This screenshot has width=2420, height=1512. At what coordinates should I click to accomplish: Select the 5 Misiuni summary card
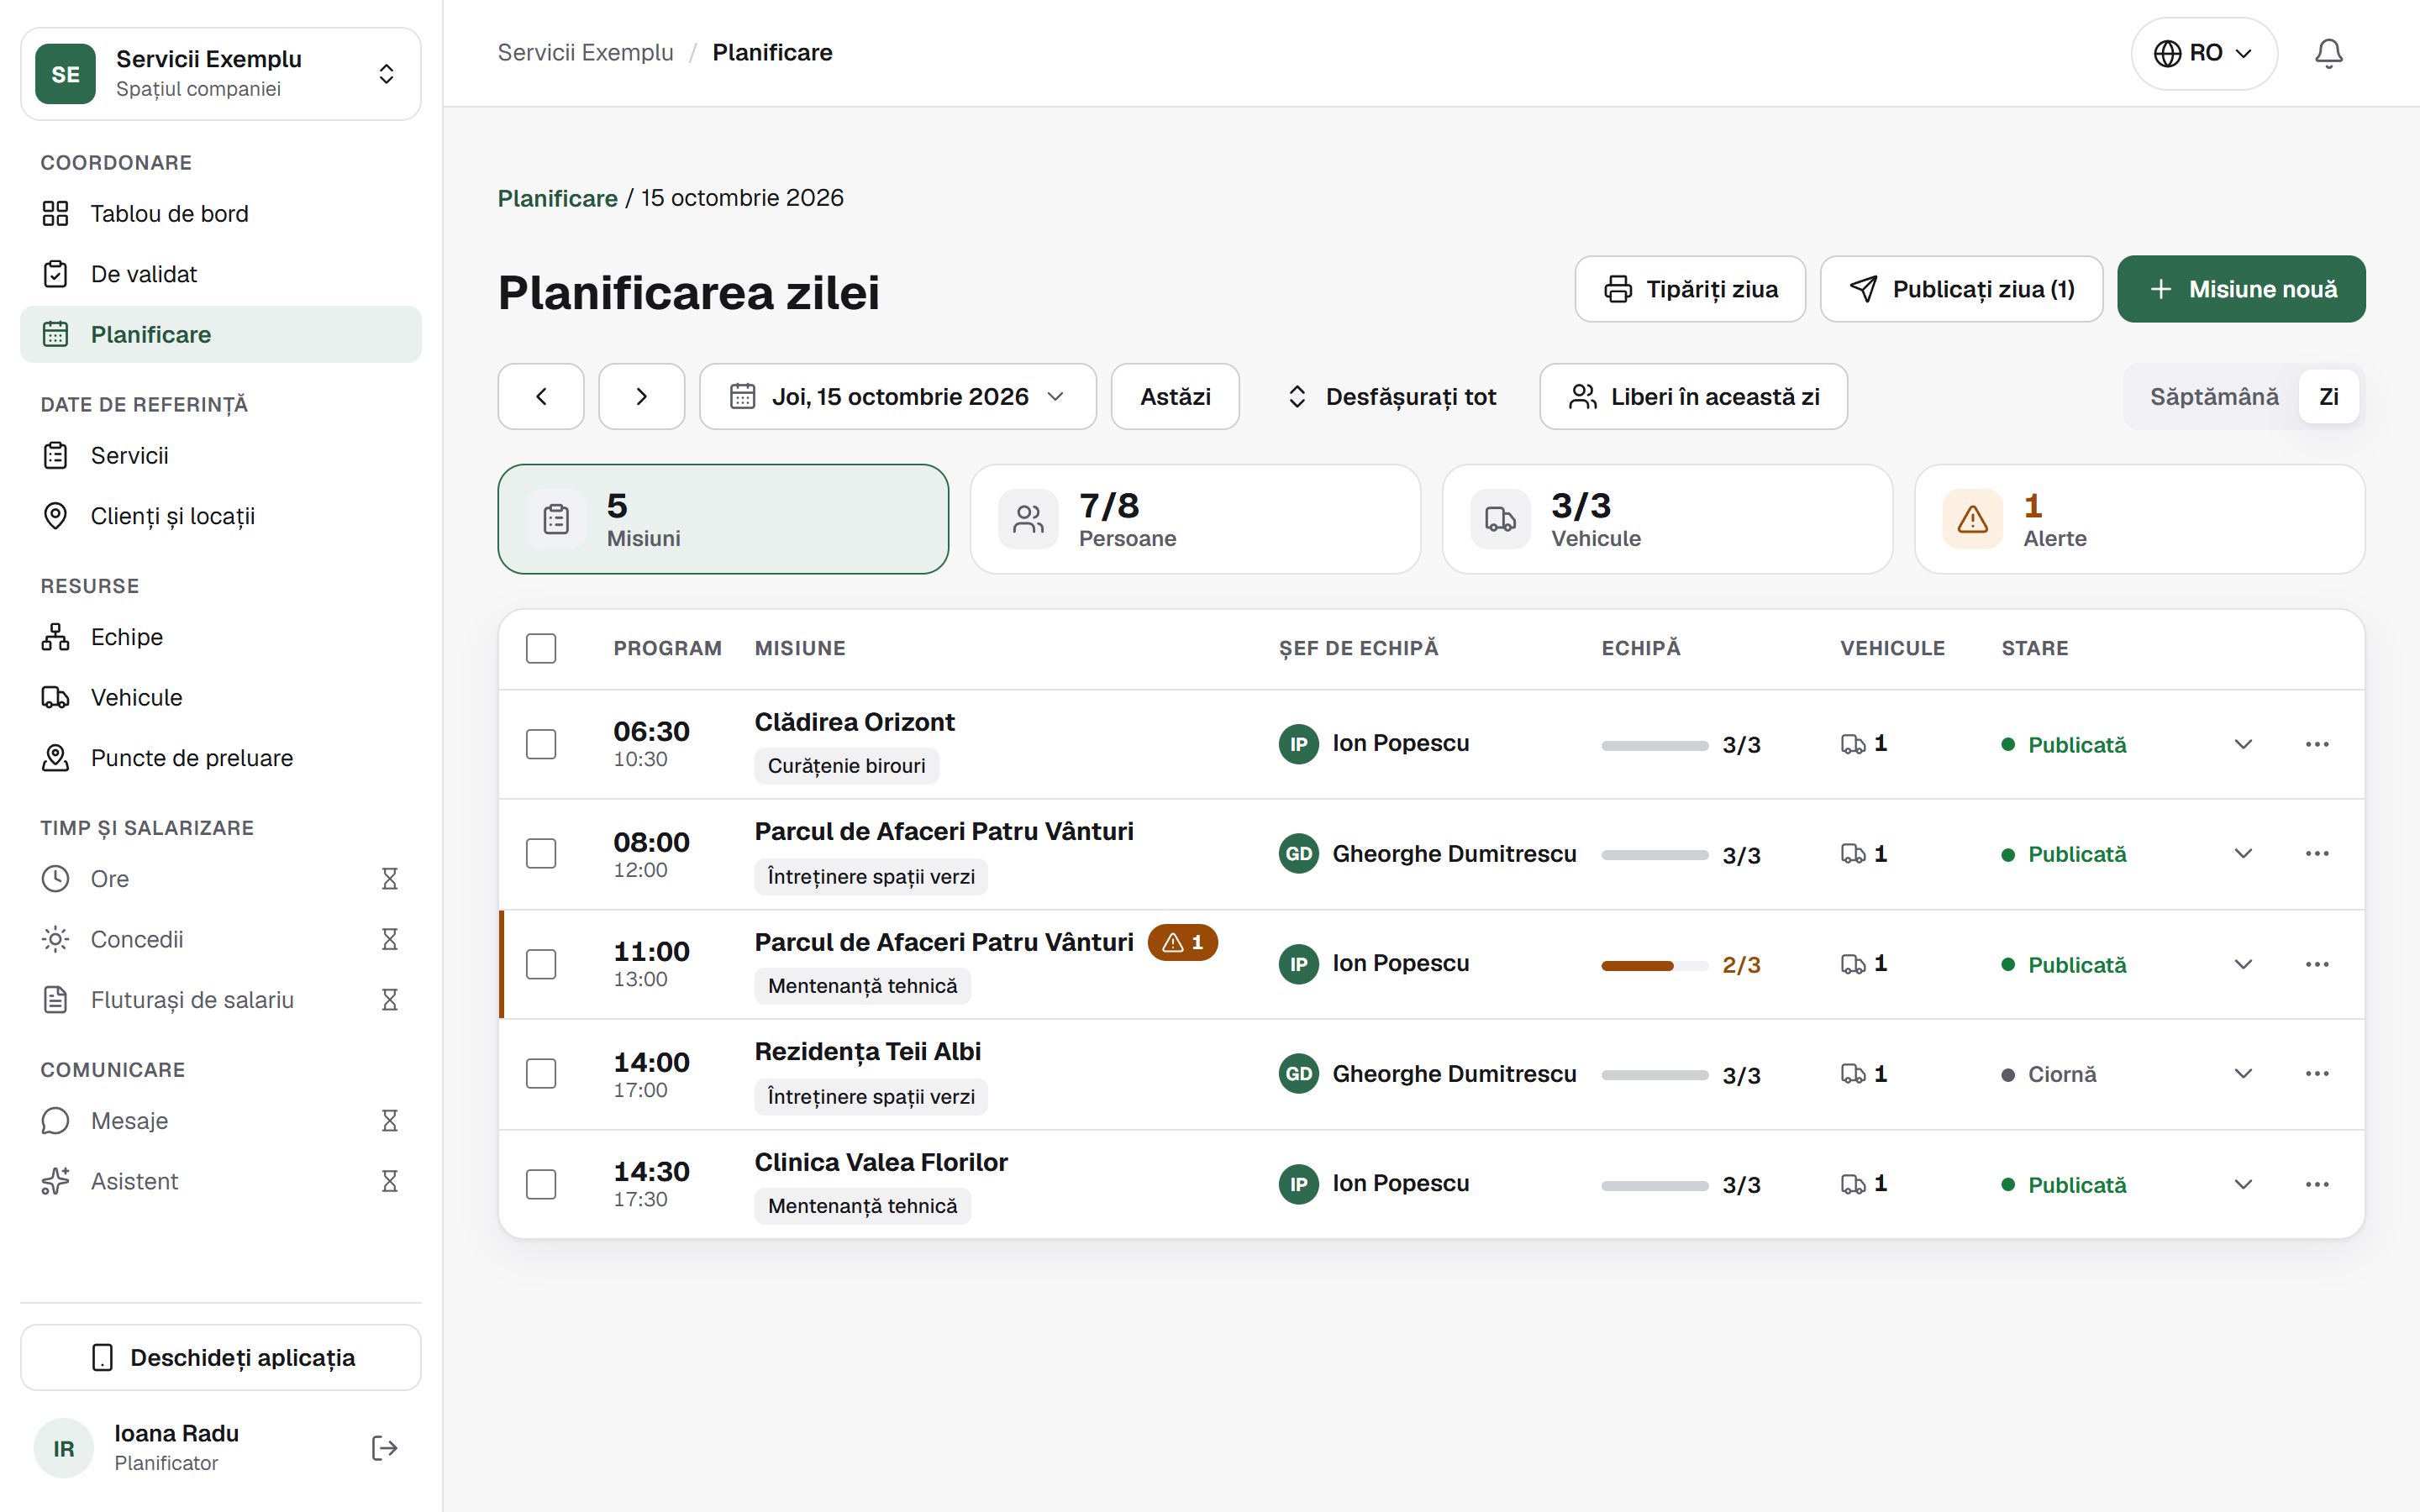723,519
